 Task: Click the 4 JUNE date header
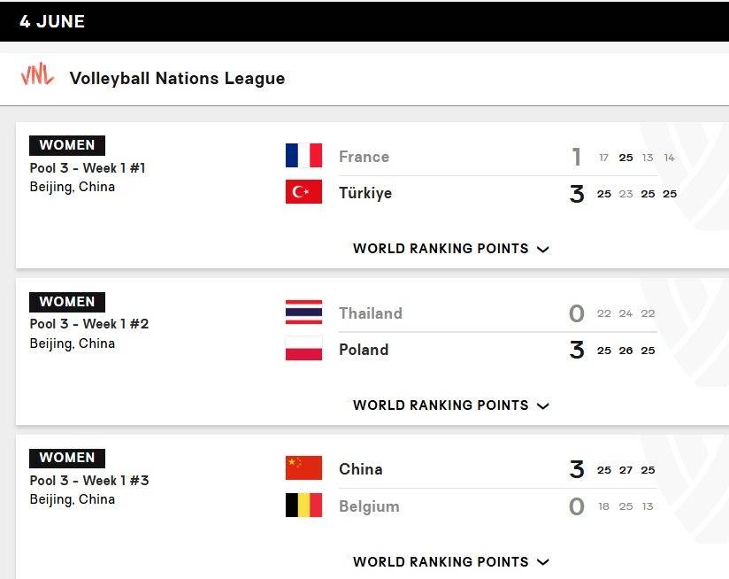click(x=52, y=21)
